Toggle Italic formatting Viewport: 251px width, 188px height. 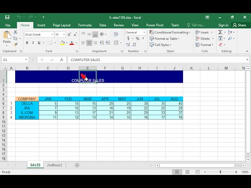click(x=33, y=43)
